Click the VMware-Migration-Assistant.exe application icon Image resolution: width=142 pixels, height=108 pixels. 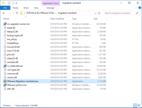(5, 81)
